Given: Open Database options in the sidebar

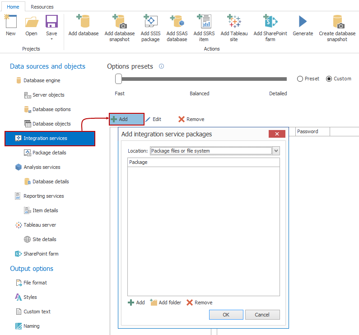Looking at the screenshot, I should point(47,109).
